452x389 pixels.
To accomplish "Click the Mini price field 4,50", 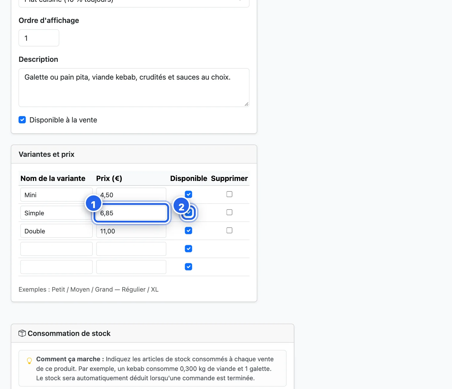I will (x=131, y=195).
